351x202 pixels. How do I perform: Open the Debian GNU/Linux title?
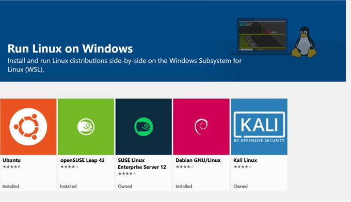198,160
